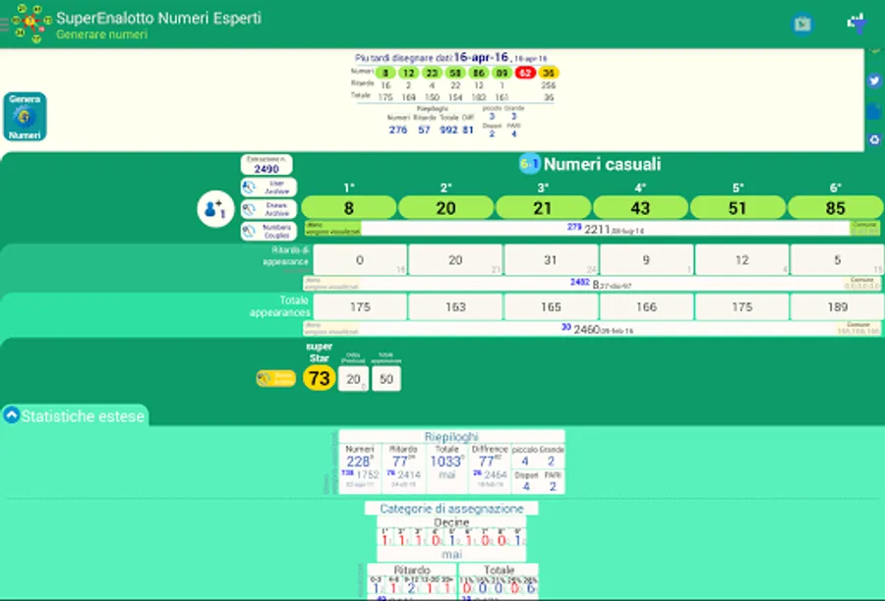Click the Decine table header
This screenshot has height=601, width=885.
click(451, 522)
